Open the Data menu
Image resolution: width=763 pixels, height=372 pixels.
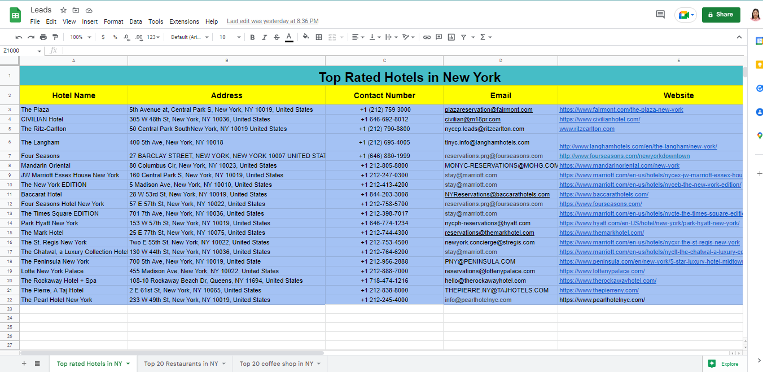[x=135, y=21]
